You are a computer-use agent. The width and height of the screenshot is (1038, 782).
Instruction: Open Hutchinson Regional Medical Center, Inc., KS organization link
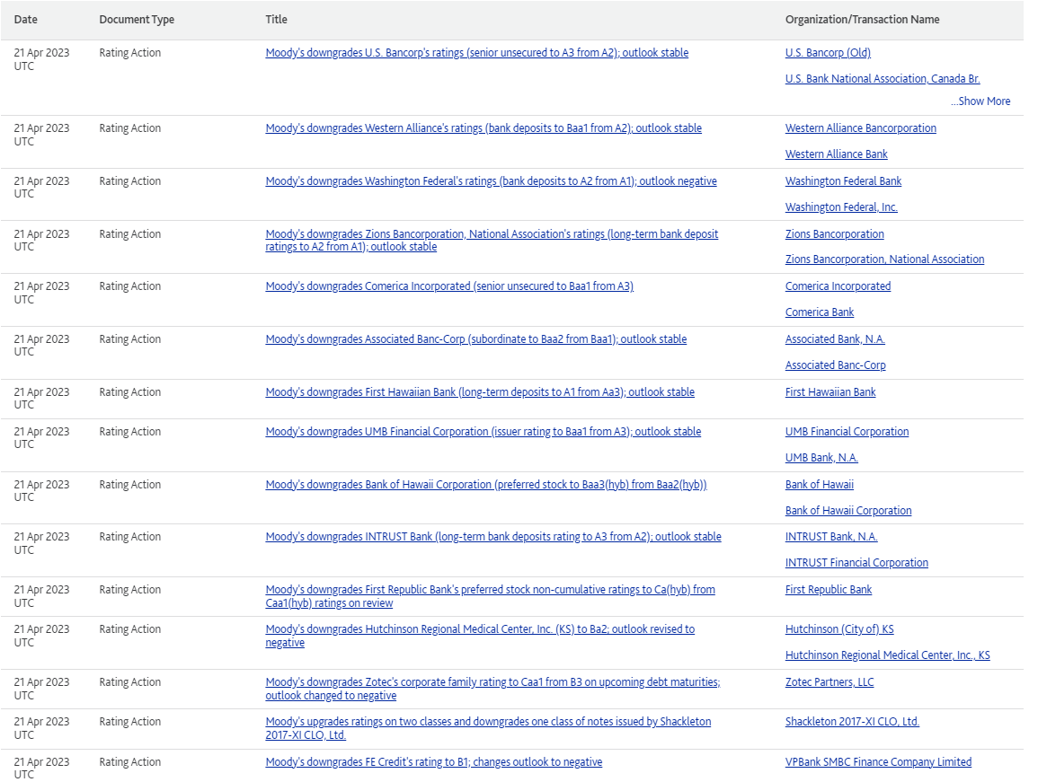point(888,655)
